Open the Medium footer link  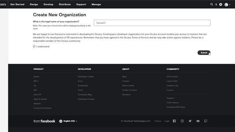point(37,103)
